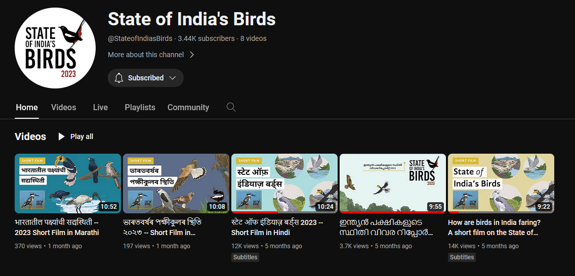Open the Malayalam video thumbnail
The width and height of the screenshot is (575, 276).
tap(393, 183)
